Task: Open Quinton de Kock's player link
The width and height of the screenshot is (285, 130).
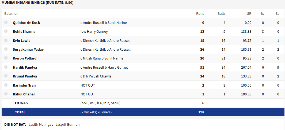Action: [x=26, y=23]
